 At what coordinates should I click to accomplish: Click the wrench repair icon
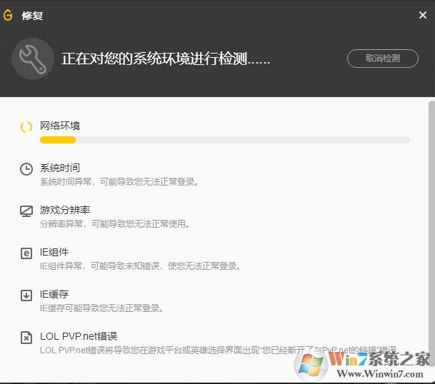coord(32,59)
